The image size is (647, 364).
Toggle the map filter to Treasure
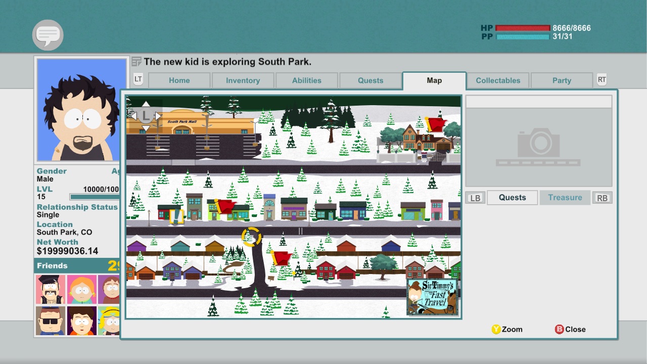[565, 198]
